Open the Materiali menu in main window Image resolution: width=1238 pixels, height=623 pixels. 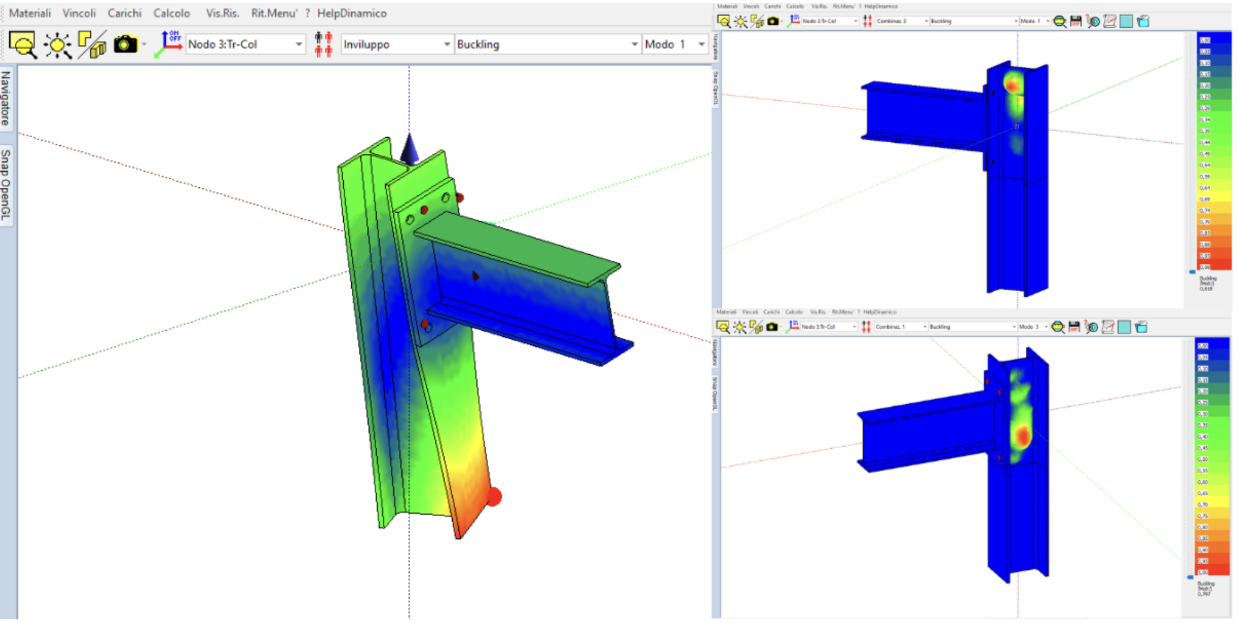point(30,13)
